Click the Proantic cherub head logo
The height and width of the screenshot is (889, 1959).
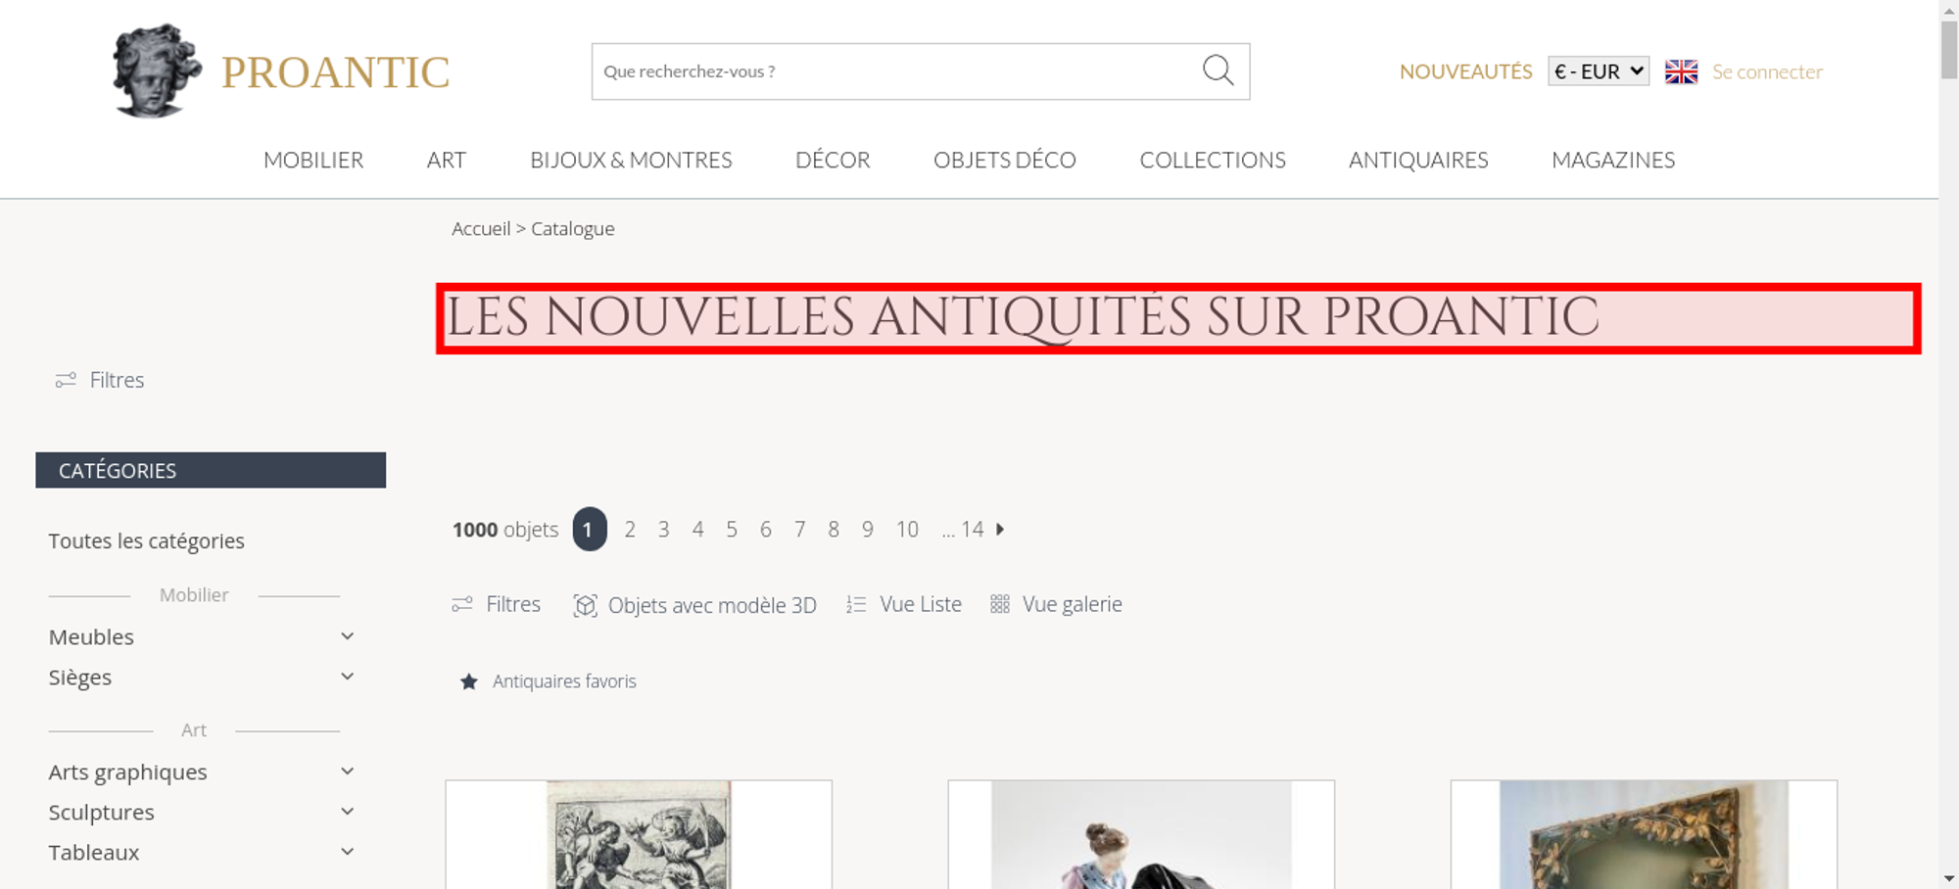tap(157, 71)
